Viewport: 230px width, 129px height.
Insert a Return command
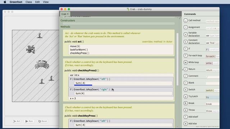coord(192,69)
